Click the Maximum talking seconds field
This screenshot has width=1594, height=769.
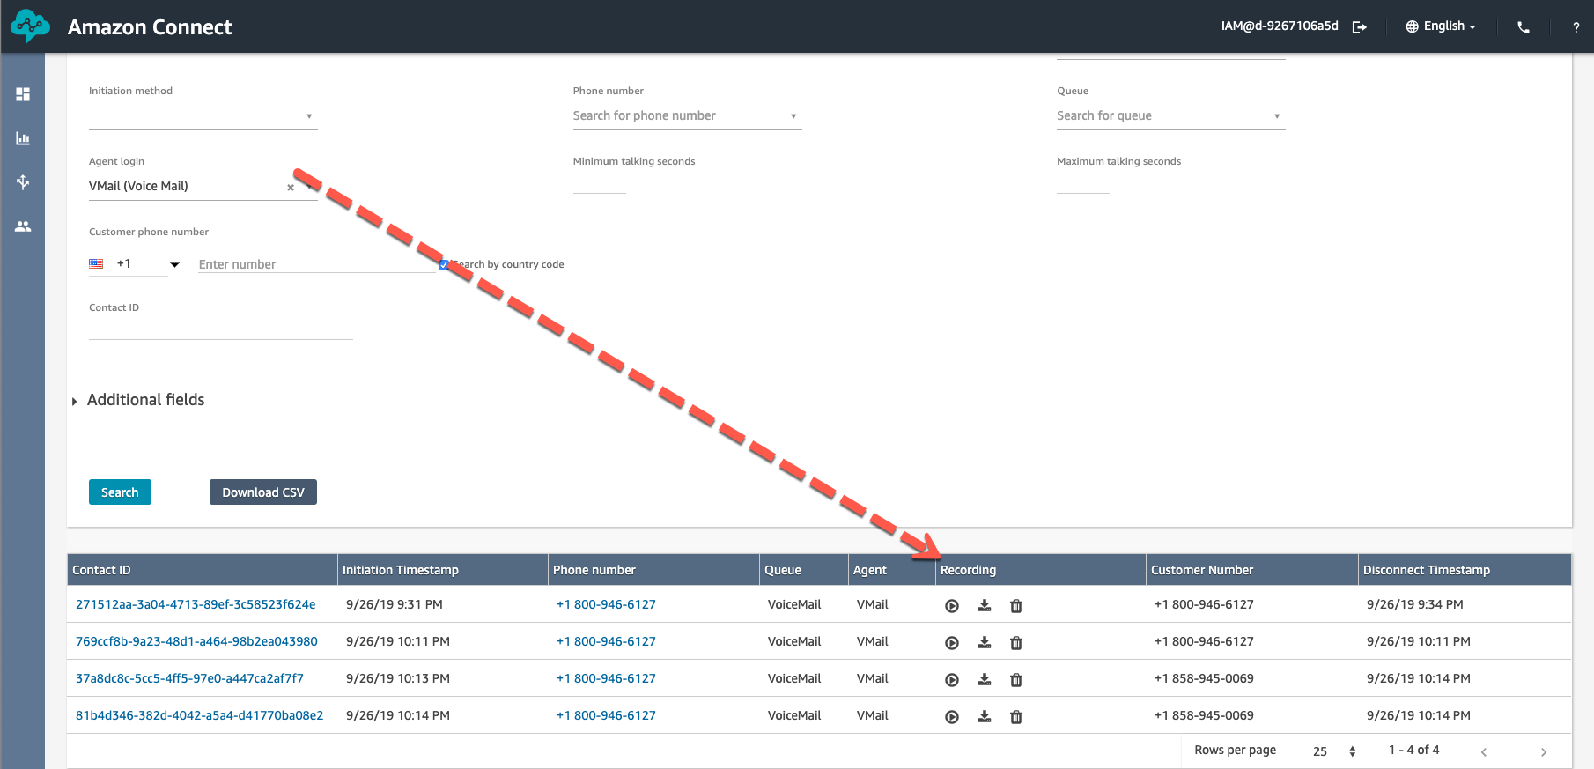[1083, 183]
